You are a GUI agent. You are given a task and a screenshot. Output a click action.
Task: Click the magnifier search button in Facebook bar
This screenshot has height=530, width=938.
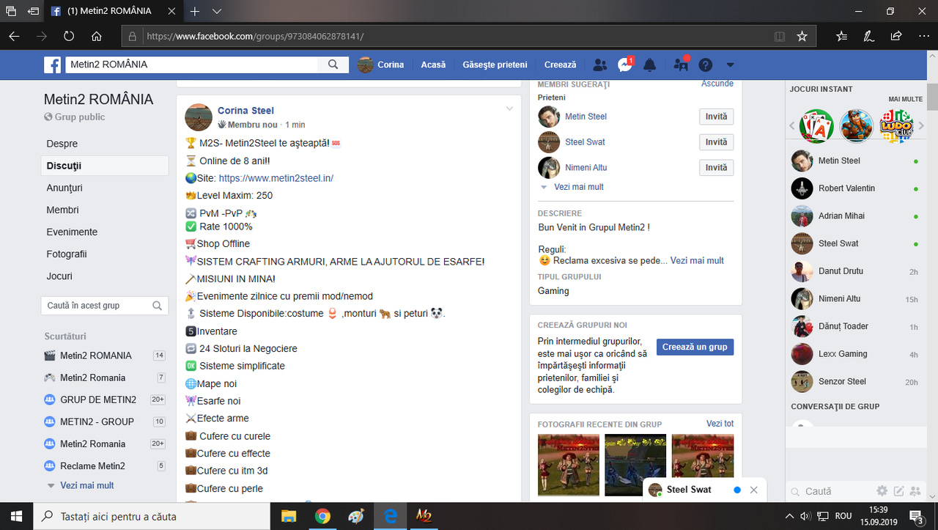click(333, 65)
